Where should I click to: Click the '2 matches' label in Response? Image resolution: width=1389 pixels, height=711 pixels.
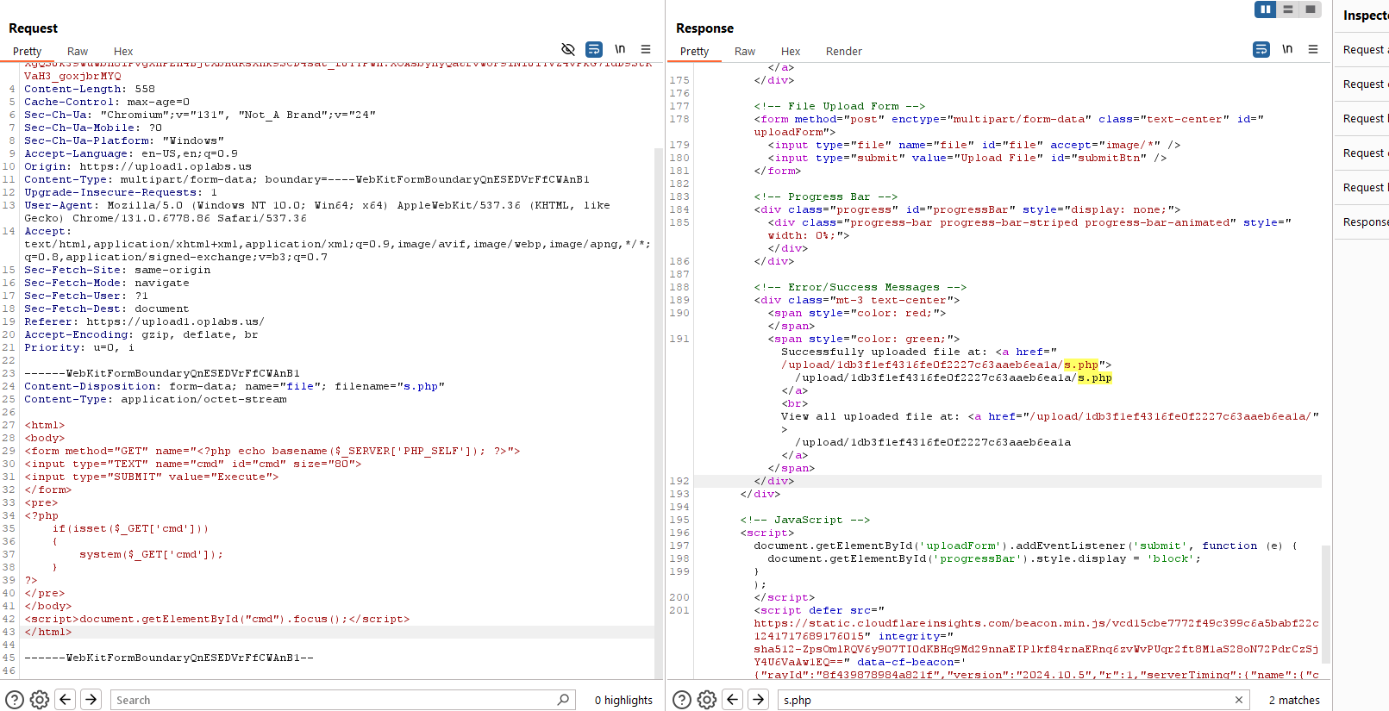coord(1294,700)
